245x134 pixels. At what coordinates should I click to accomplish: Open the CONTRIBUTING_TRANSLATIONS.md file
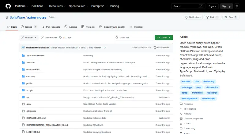47,125
